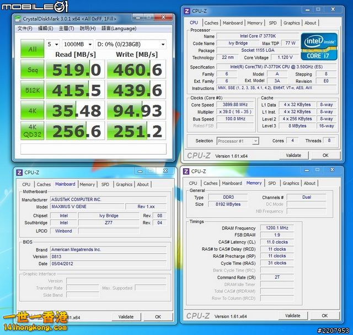Open the test run count dropdown showing 5
This screenshot has height=335, width=353.
[x=52, y=44]
